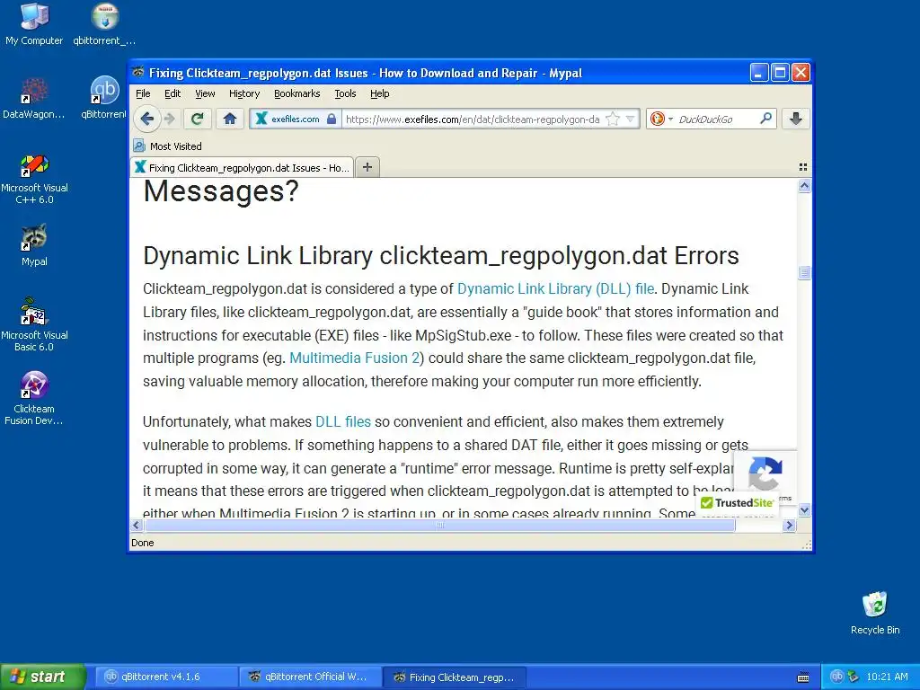Click the horizontal scrollbar right arrow

(789, 525)
